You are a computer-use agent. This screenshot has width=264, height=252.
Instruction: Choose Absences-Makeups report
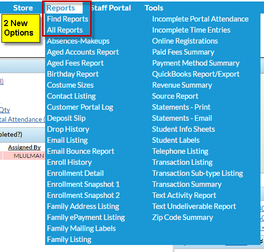pyautogui.click(x=78, y=41)
